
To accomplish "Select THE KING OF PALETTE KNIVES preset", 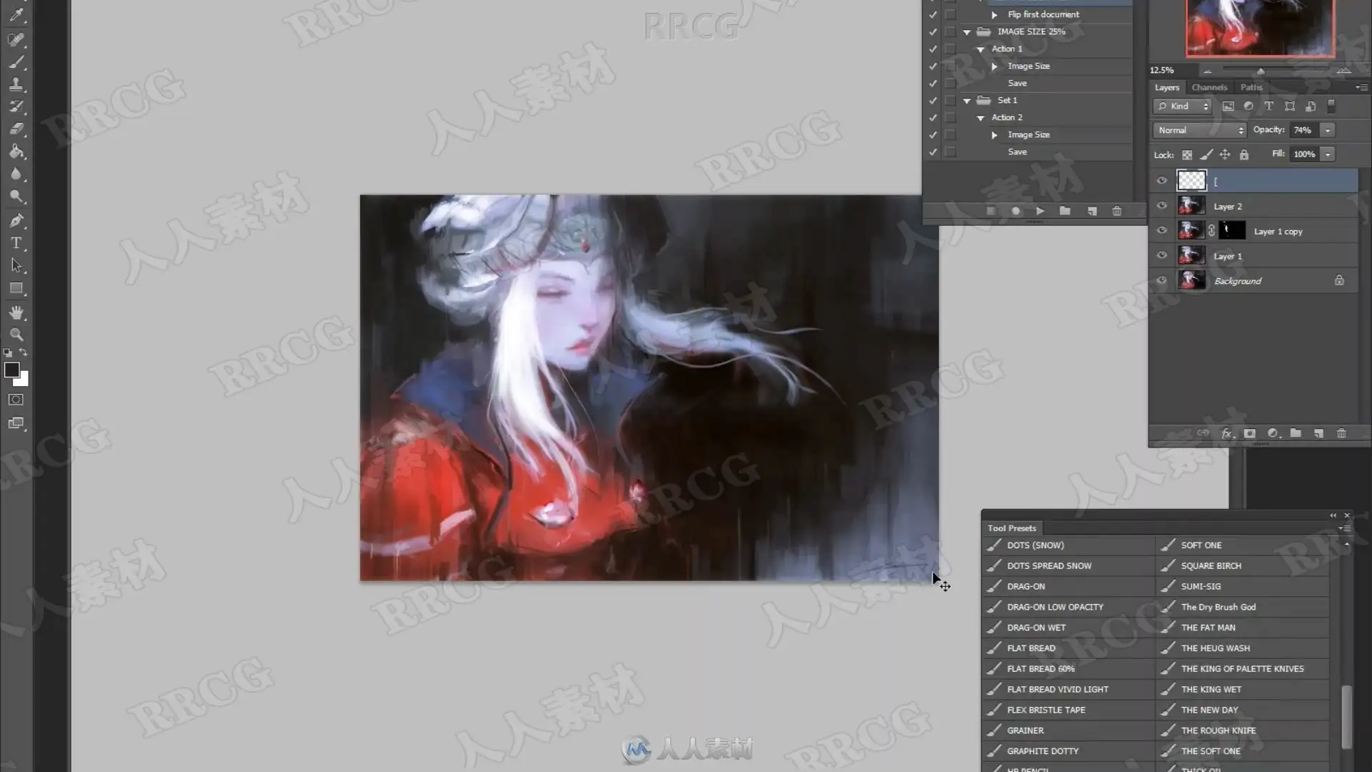I will pyautogui.click(x=1242, y=668).
